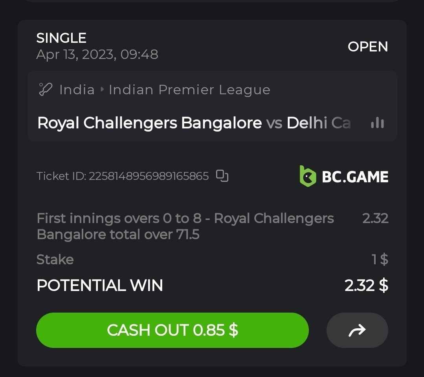Click the cricket bat sport icon
The image size is (424, 377).
coord(45,90)
